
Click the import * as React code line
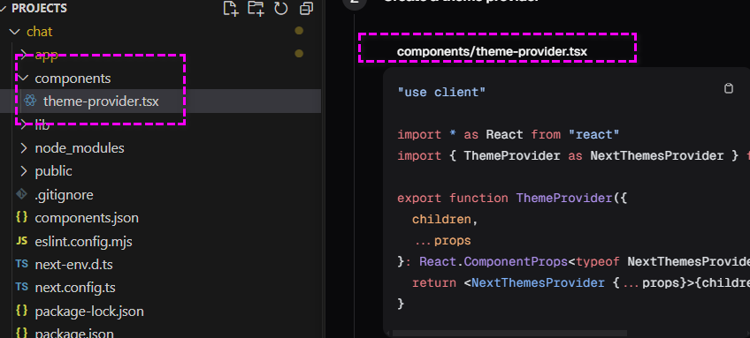tap(508, 135)
